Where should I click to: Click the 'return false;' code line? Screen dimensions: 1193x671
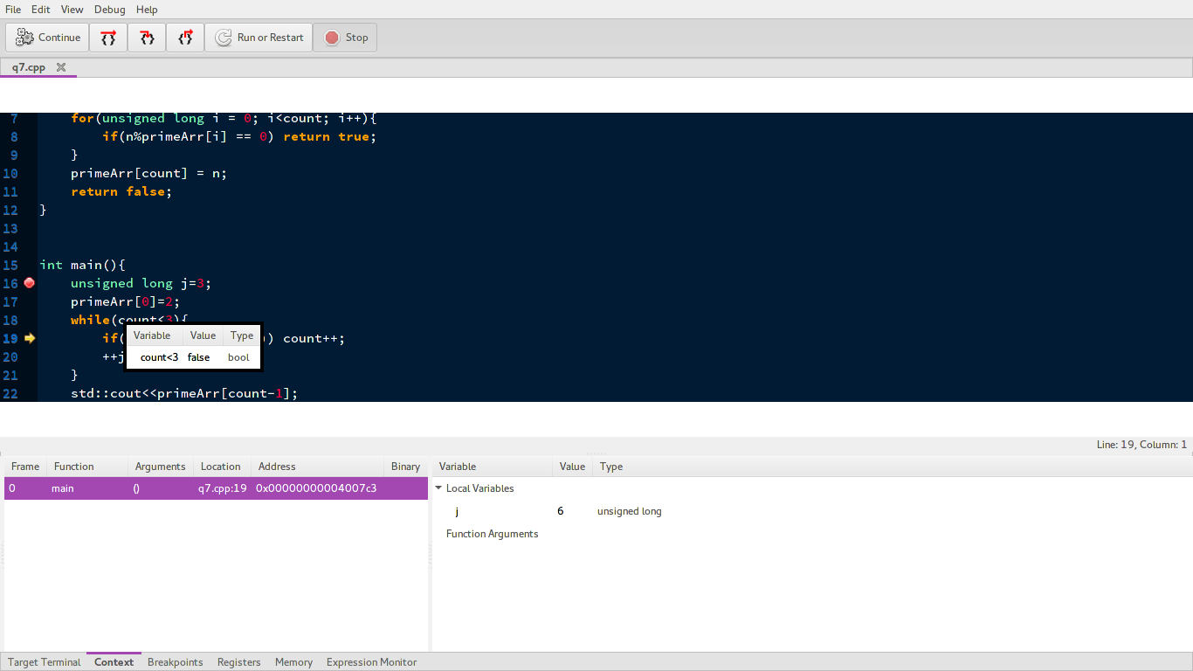[x=121, y=191]
